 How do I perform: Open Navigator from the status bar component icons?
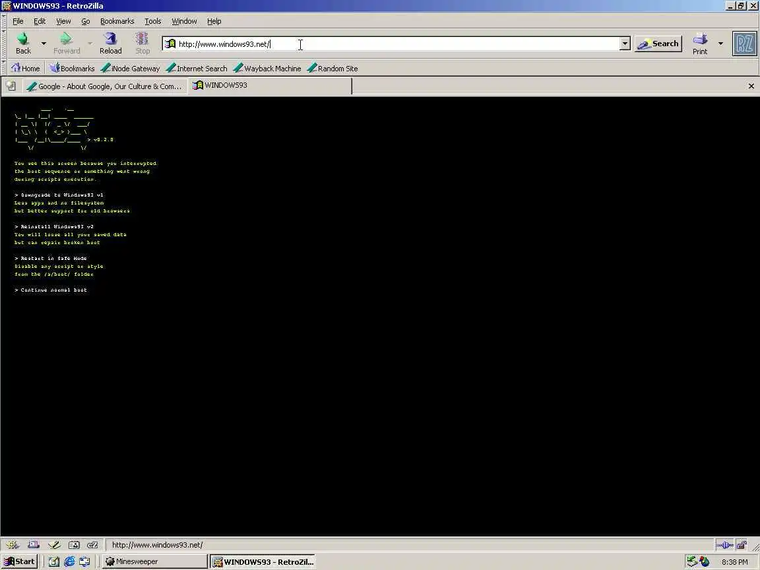tap(13, 545)
